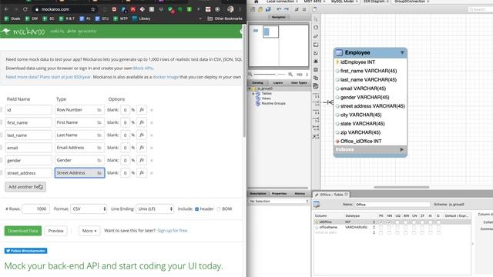The height and width of the screenshot is (277, 493).
Task: Select the text note tool in diagram toolbar
Action: 316,53
